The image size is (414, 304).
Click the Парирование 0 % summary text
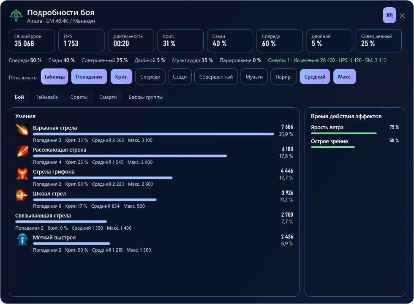pyautogui.click(x=240, y=60)
